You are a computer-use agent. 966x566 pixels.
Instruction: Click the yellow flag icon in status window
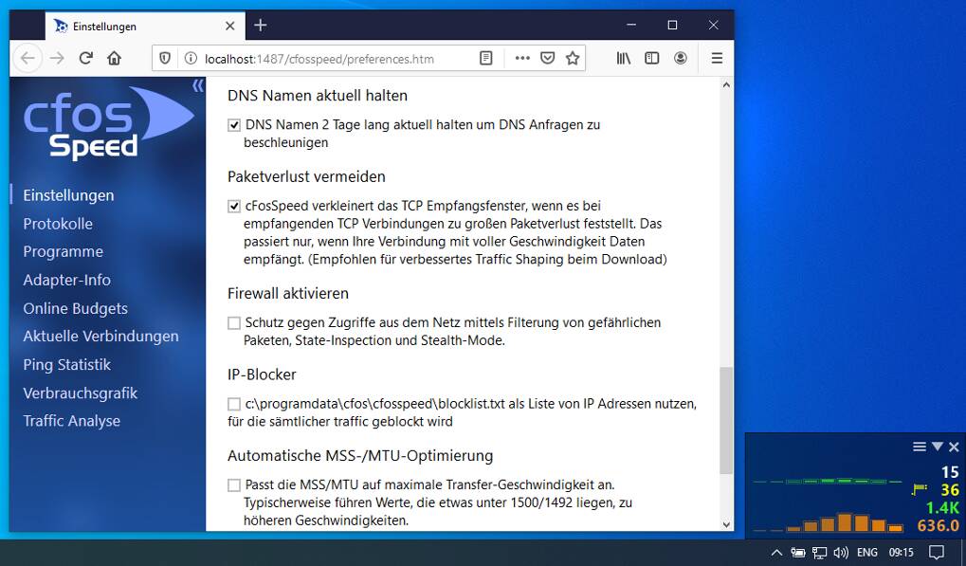tap(920, 489)
